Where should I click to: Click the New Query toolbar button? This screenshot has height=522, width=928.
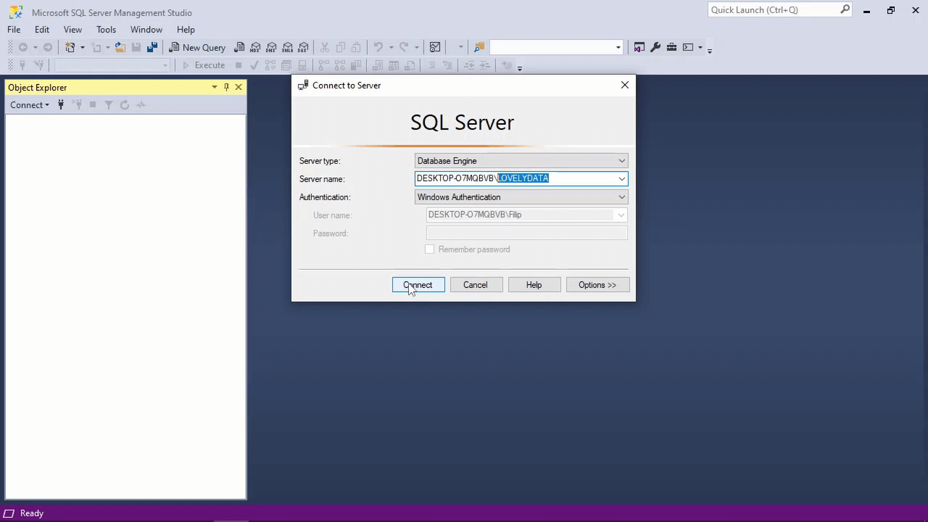pos(197,47)
